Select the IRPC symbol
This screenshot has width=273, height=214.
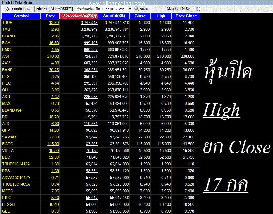pos(7,198)
